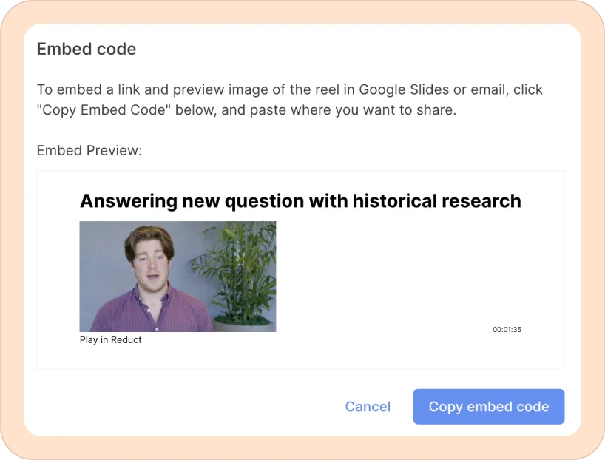605x460 pixels.
Task: Select the reel title in the preview
Action: [300, 200]
